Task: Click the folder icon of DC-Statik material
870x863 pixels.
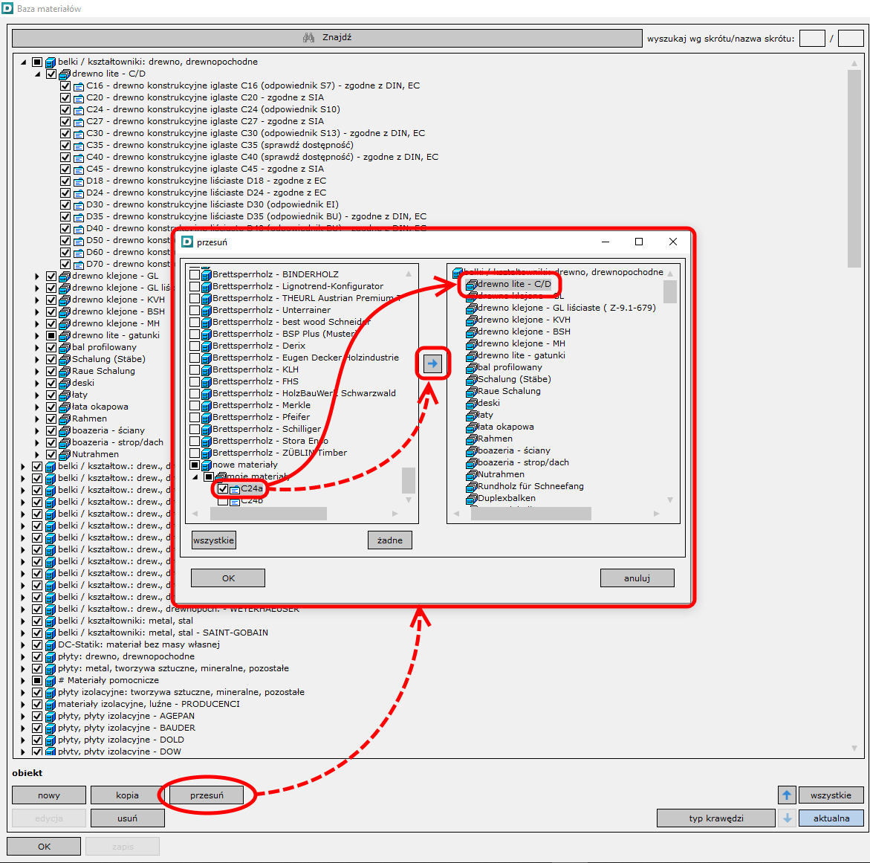Action: [51, 645]
